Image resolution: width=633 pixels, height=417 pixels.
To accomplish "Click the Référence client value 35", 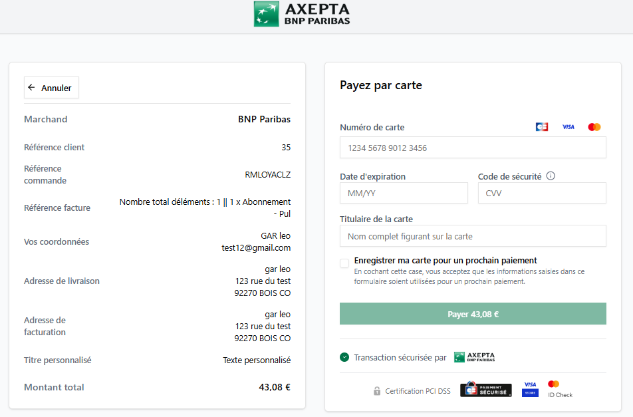I will pos(286,148).
